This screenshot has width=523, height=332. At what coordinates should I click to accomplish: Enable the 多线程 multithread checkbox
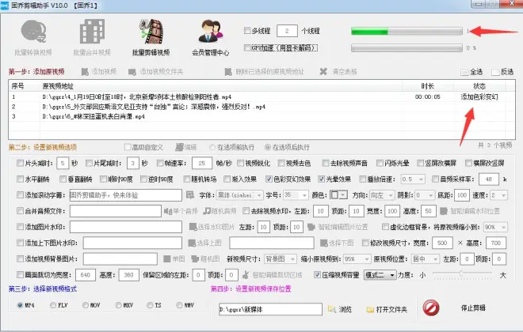(x=248, y=30)
